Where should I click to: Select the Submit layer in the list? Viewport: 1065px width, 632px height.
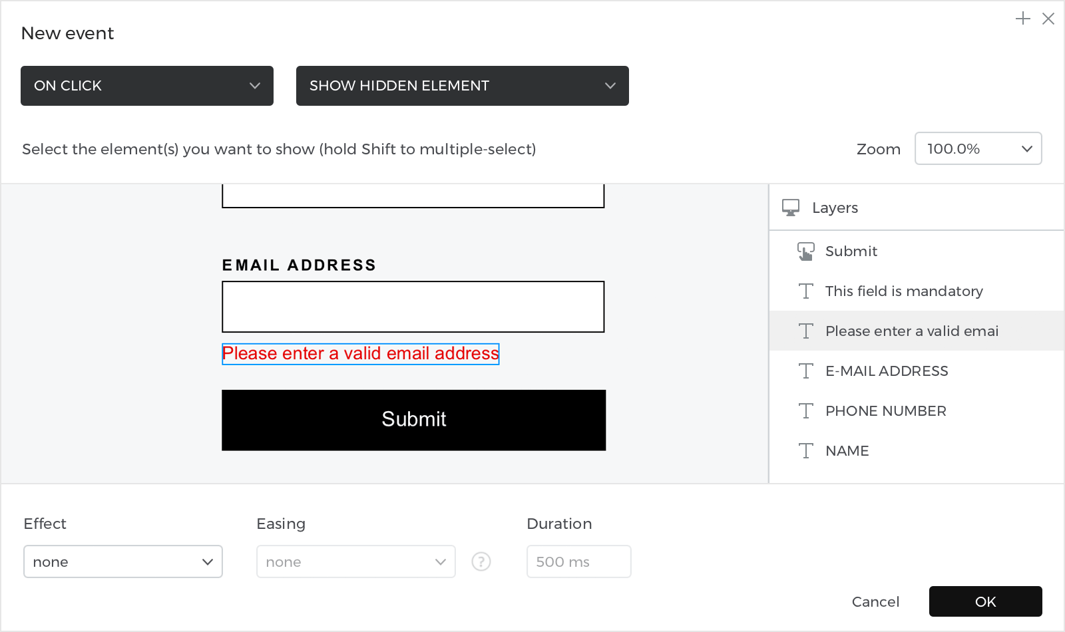[917, 251]
